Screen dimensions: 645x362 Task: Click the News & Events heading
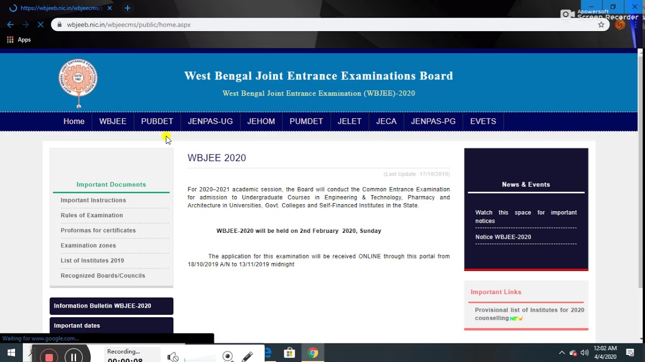tap(526, 185)
